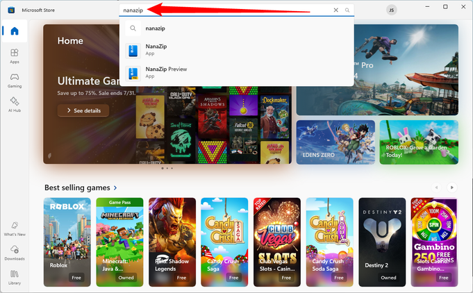Viewport: 473px width, 293px height.
Task: Open the Candy Crush Soda Saga card
Action: [x=329, y=242]
